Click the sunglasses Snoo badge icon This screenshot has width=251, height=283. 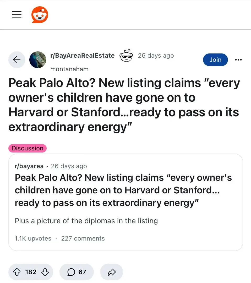click(126, 55)
